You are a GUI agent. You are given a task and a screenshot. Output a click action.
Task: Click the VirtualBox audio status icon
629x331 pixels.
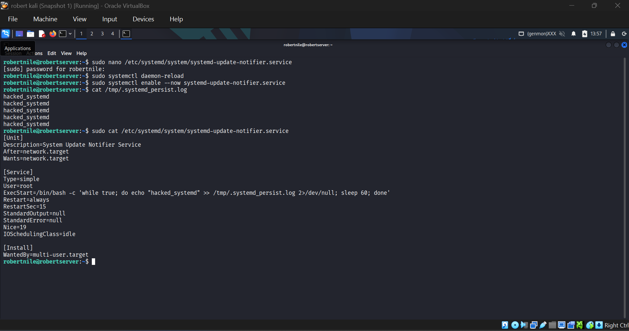(x=524, y=325)
